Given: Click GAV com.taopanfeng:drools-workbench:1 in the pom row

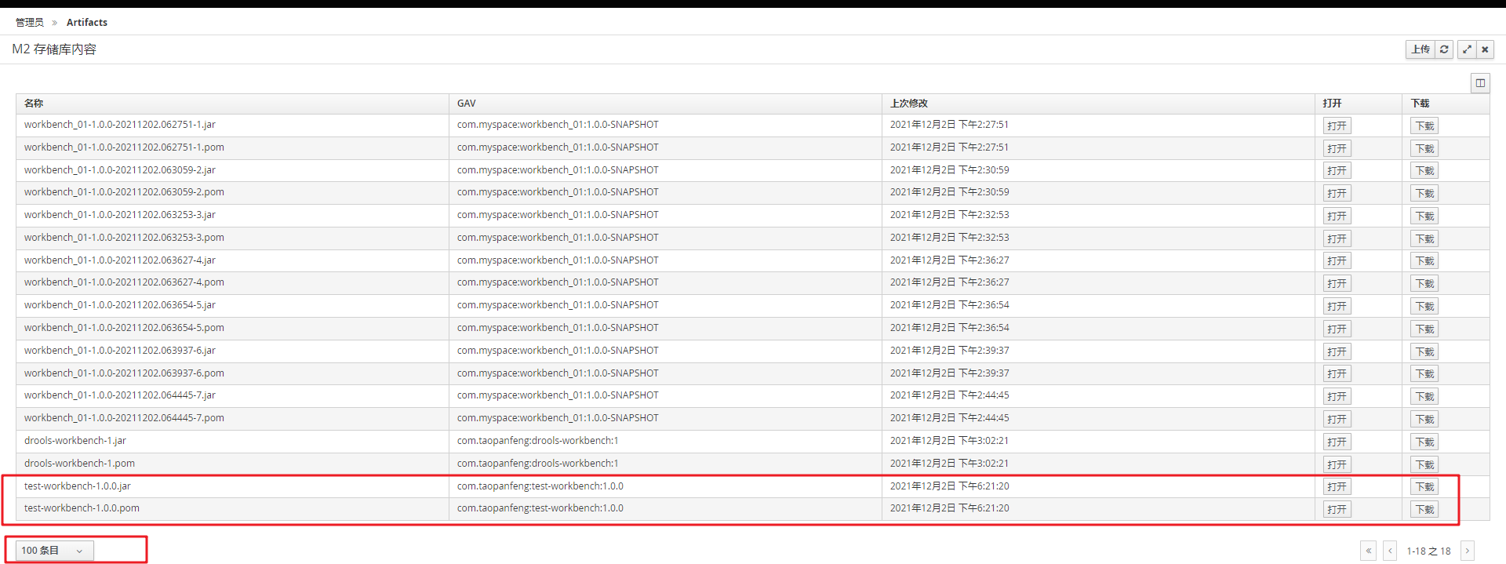Looking at the screenshot, I should click(x=538, y=464).
